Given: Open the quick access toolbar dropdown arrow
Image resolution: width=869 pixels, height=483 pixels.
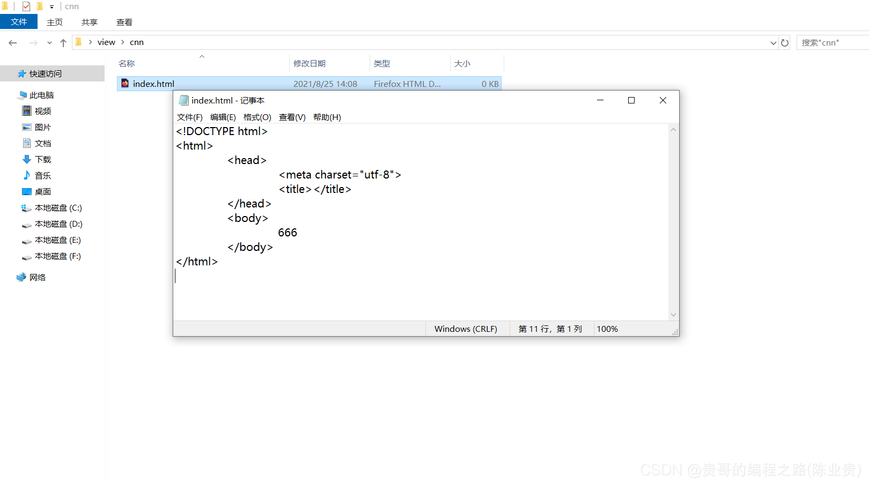Looking at the screenshot, I should tap(51, 7).
